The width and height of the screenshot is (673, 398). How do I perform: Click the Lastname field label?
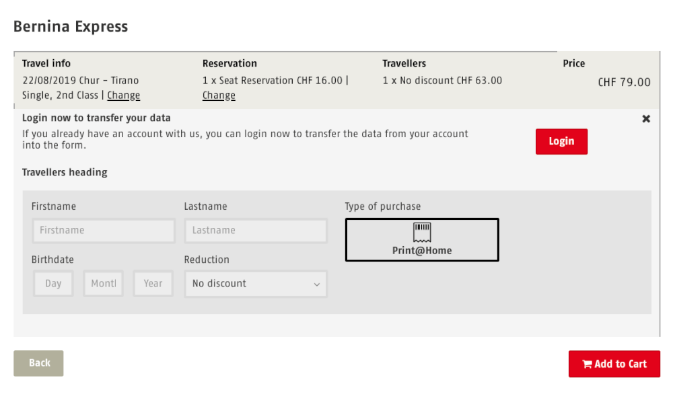click(205, 206)
